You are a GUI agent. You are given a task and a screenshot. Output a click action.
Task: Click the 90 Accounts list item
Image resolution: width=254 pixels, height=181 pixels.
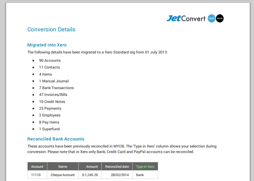(x=50, y=61)
